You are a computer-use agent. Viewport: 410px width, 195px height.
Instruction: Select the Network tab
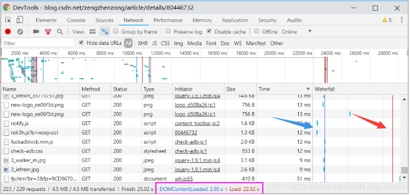pyautogui.click(x=134, y=20)
